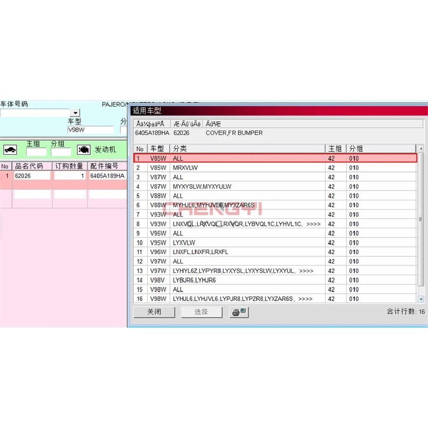
Task: Click the 订购数量 column header
Action: click(x=70, y=166)
